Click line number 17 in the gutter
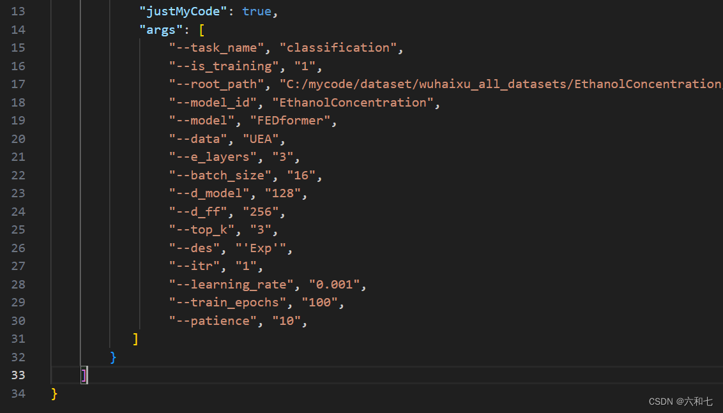This screenshot has height=413, width=723. (x=18, y=84)
